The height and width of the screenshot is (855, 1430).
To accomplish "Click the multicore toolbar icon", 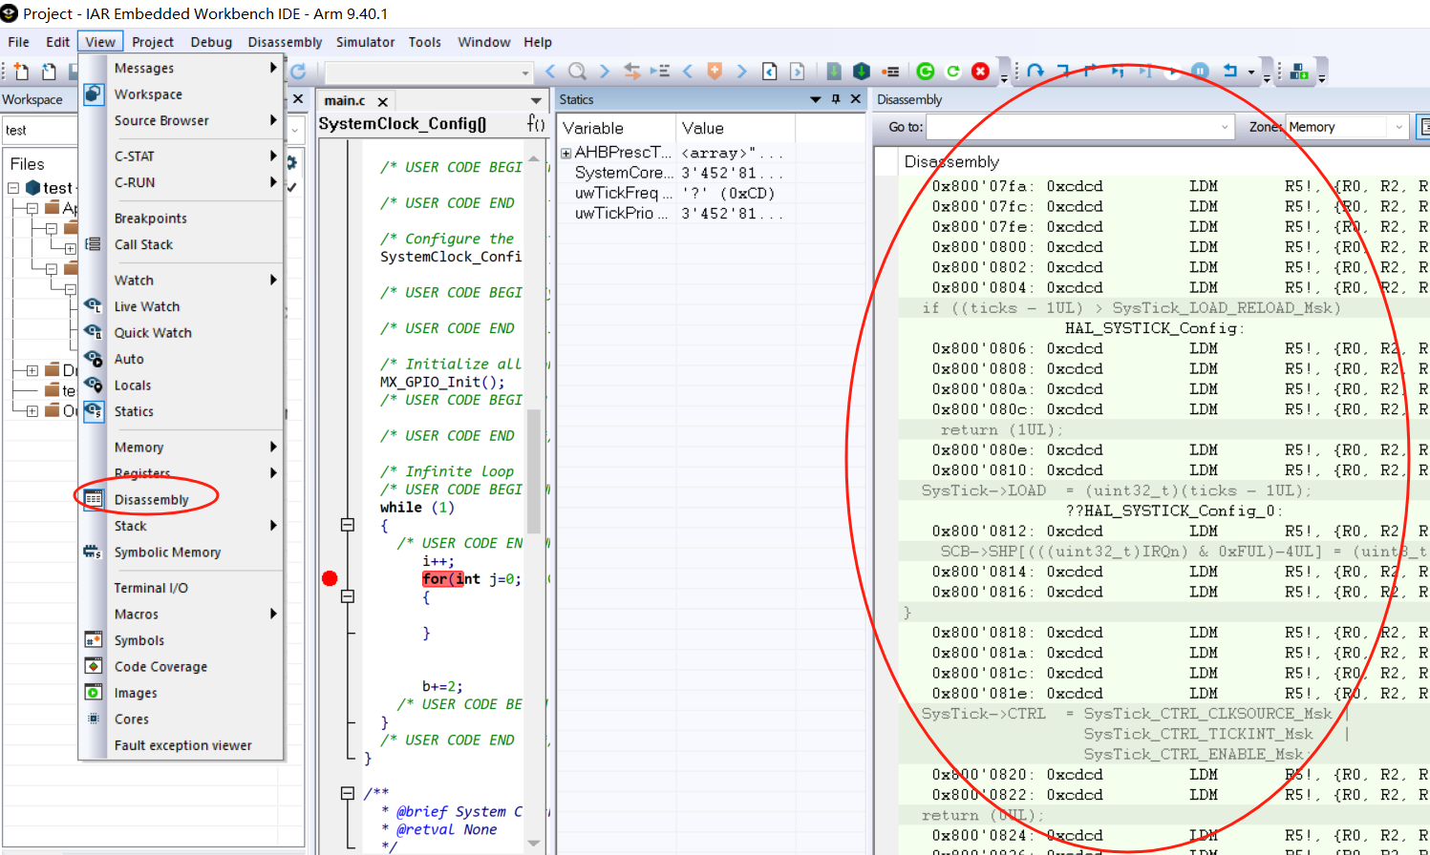I will [x=1299, y=71].
